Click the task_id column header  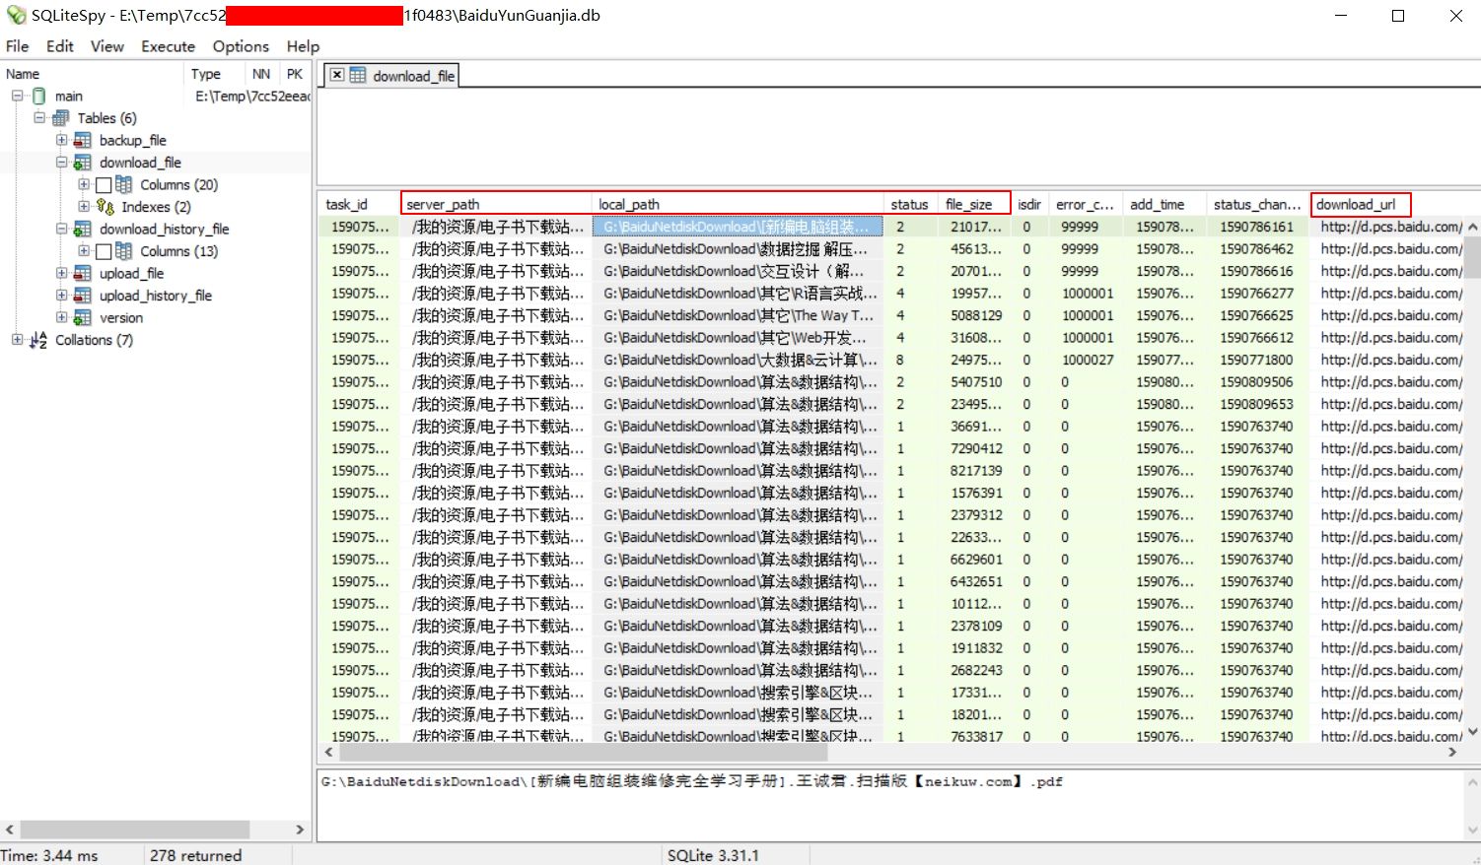point(360,204)
